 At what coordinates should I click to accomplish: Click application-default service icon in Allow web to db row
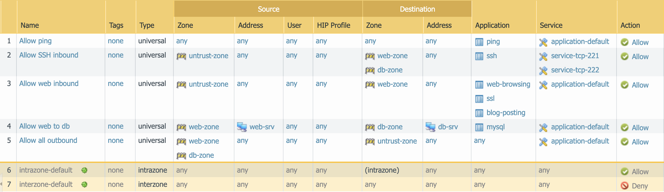click(543, 127)
